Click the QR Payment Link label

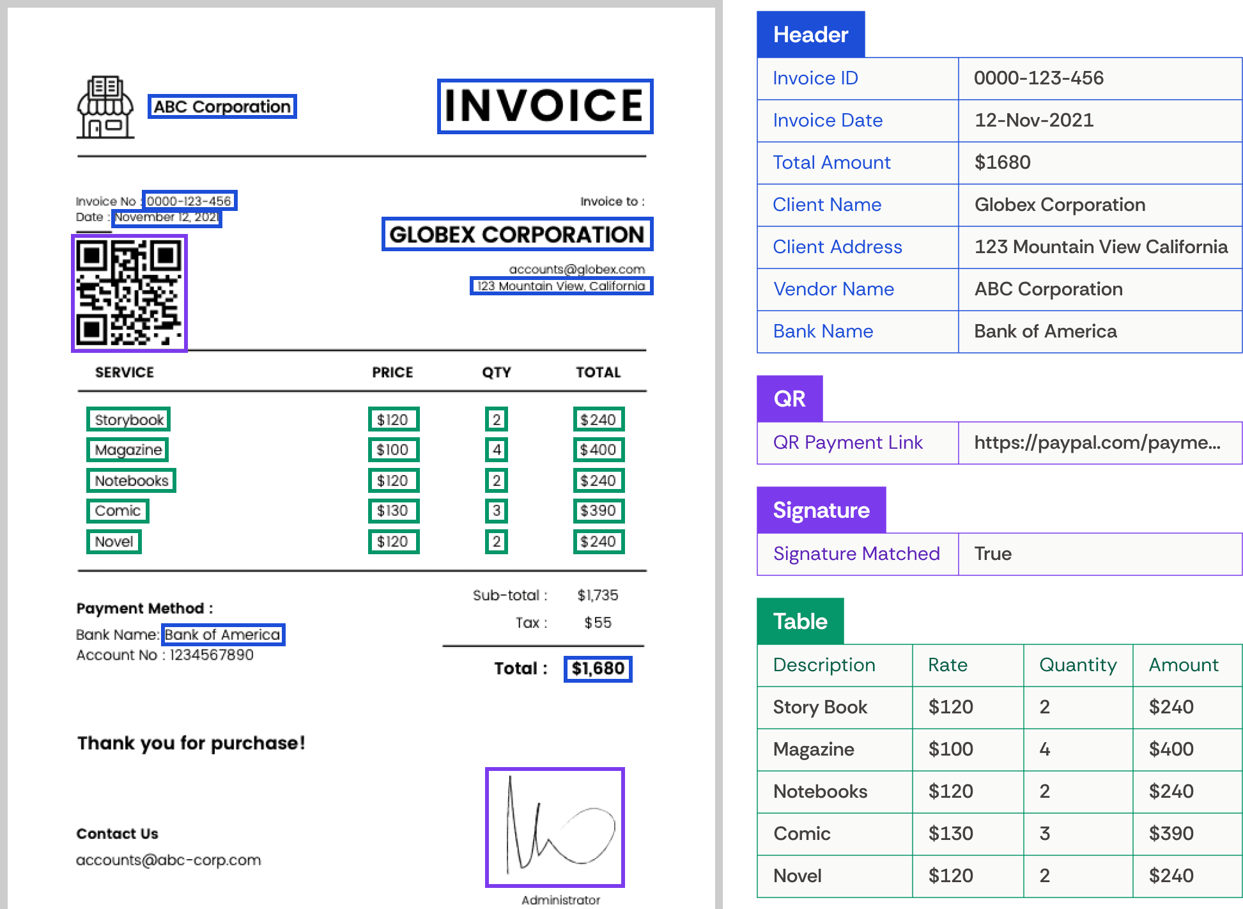tap(848, 442)
